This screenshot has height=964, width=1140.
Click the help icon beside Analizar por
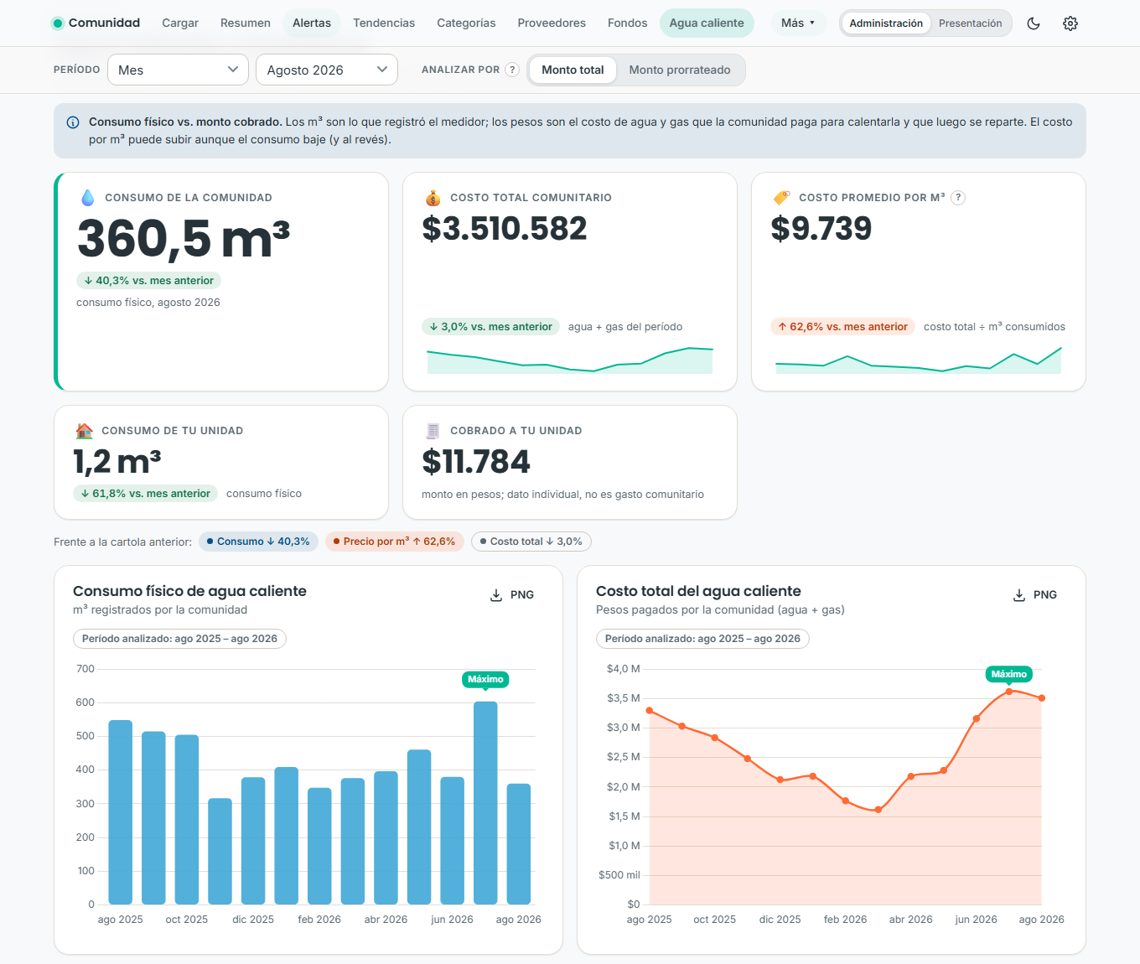tap(512, 70)
